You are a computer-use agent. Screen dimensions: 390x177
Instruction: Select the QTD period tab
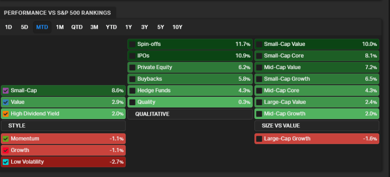77,27
